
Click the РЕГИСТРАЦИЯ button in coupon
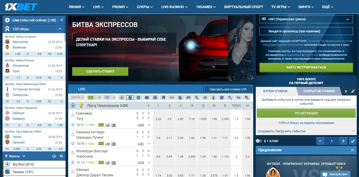(306, 113)
